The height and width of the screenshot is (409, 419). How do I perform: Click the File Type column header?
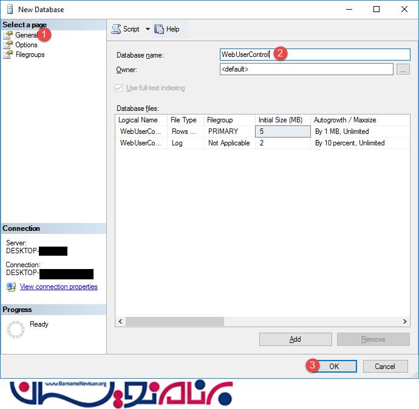click(185, 120)
